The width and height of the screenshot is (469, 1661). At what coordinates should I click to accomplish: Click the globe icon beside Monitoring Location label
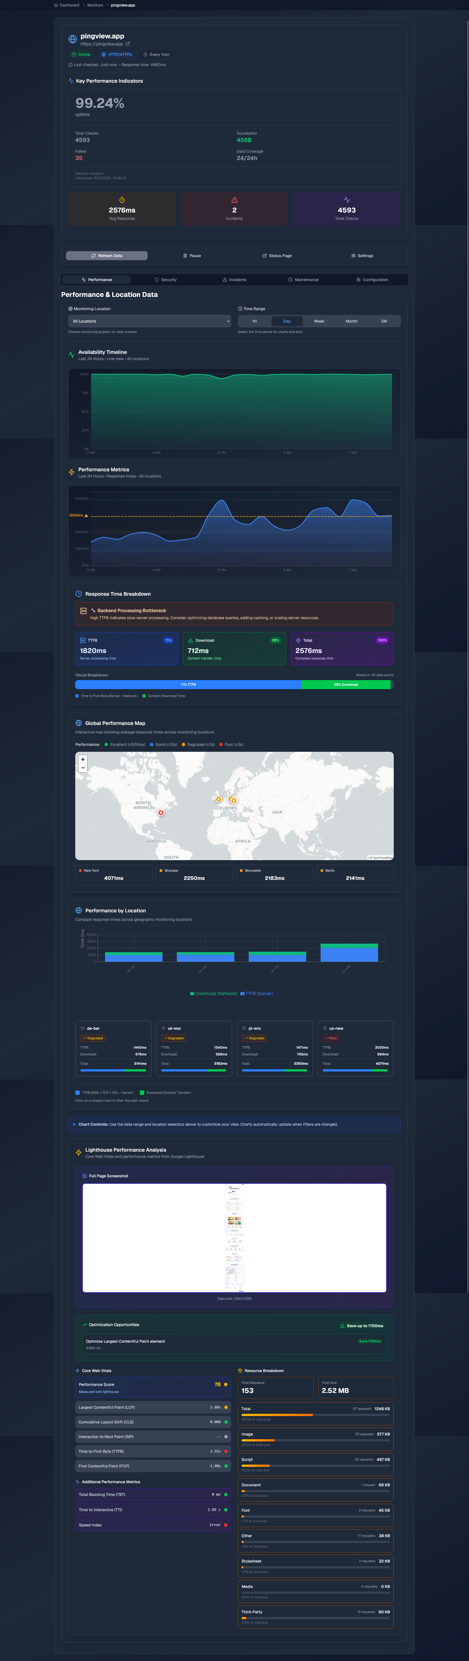coord(70,309)
